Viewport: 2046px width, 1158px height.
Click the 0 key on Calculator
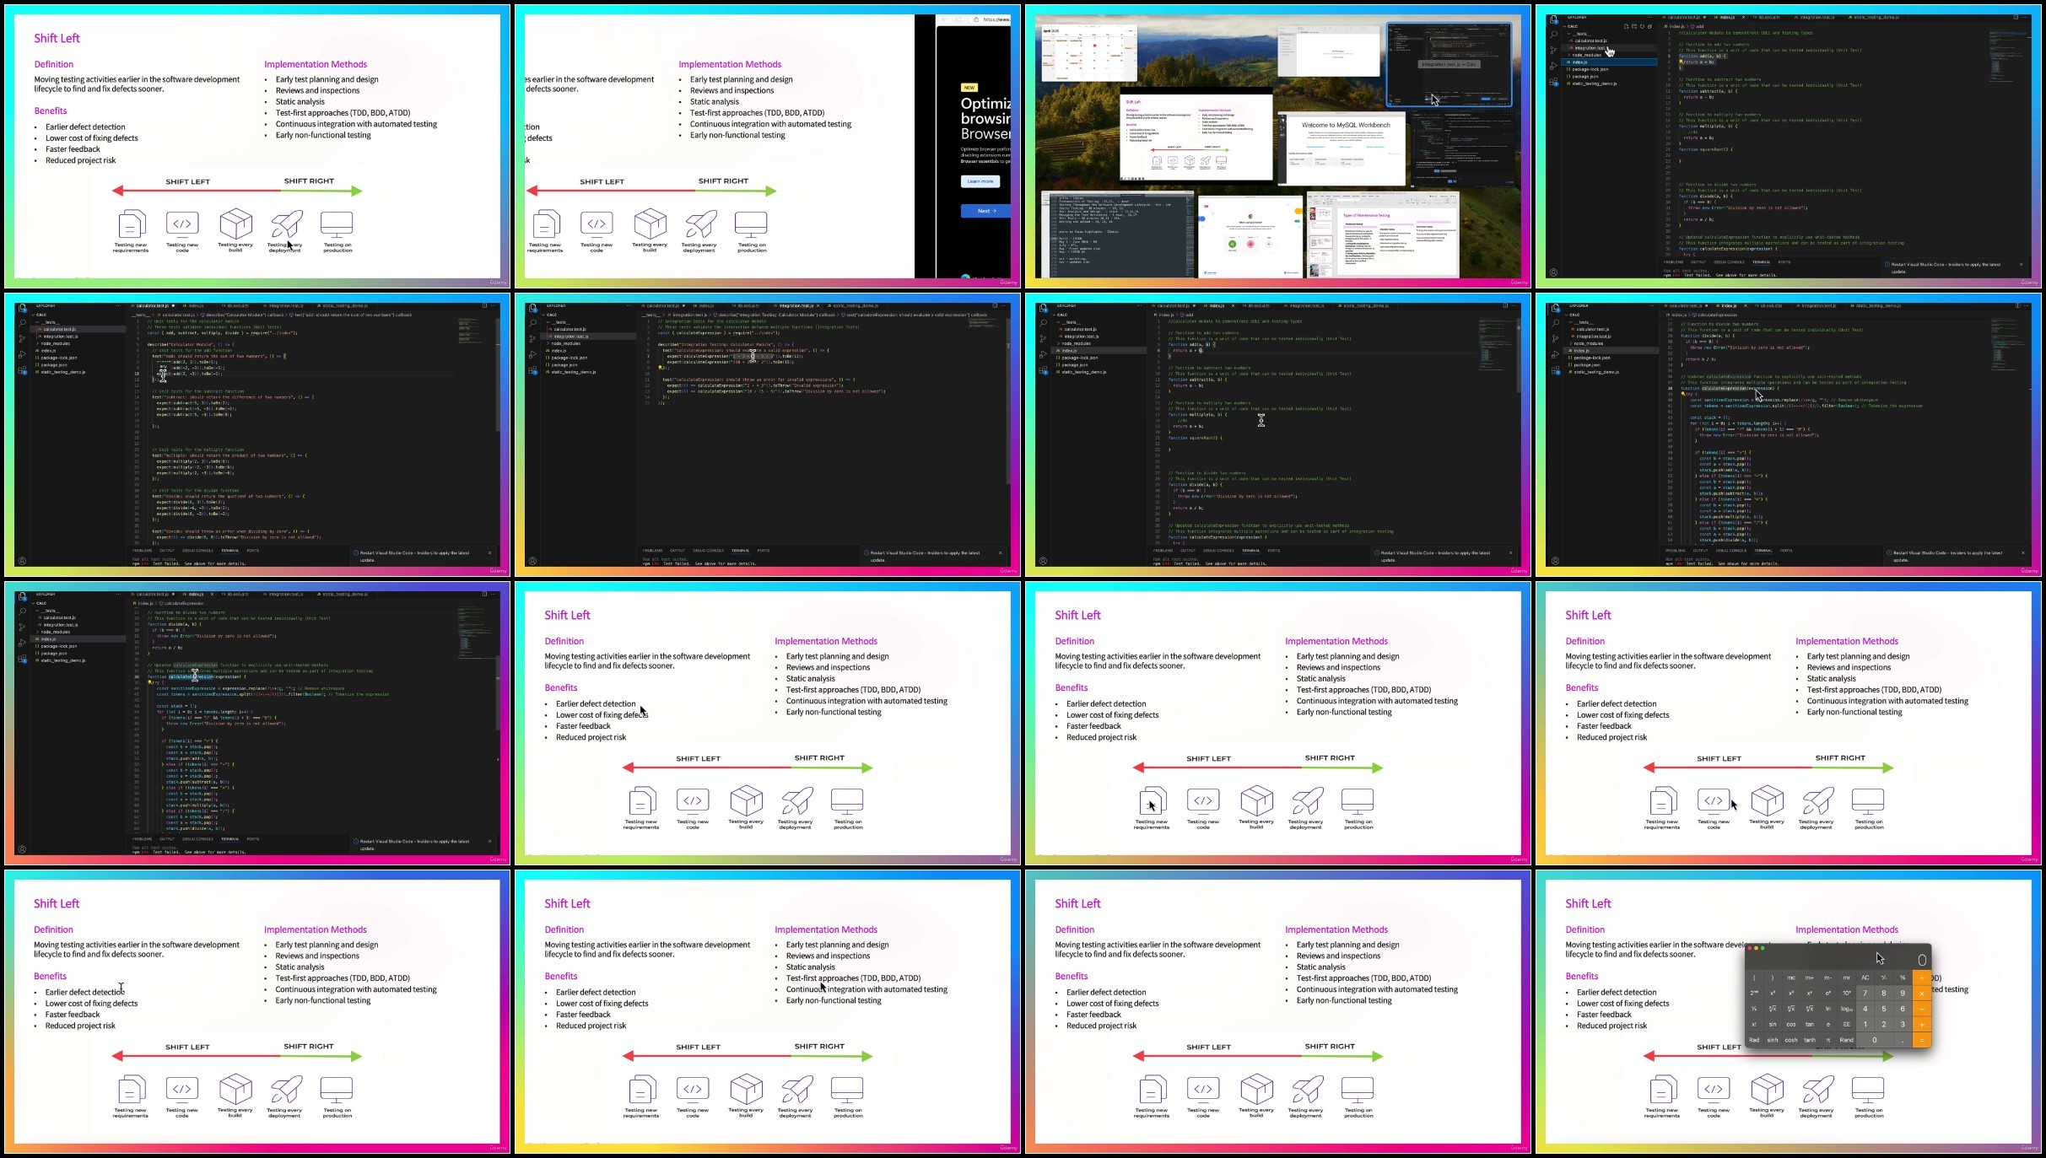pos(1875,1040)
